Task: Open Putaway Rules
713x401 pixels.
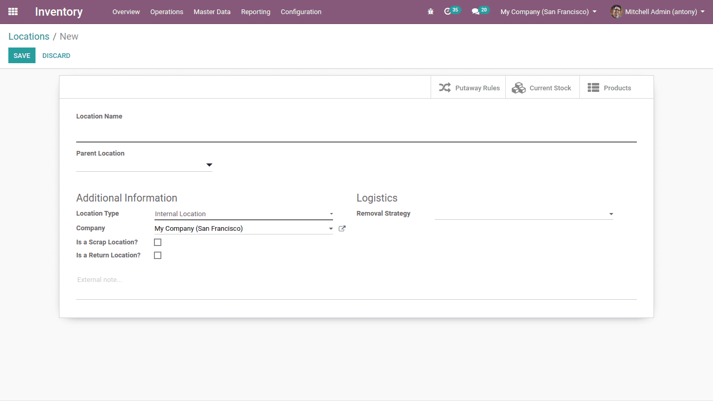Action: (x=468, y=88)
